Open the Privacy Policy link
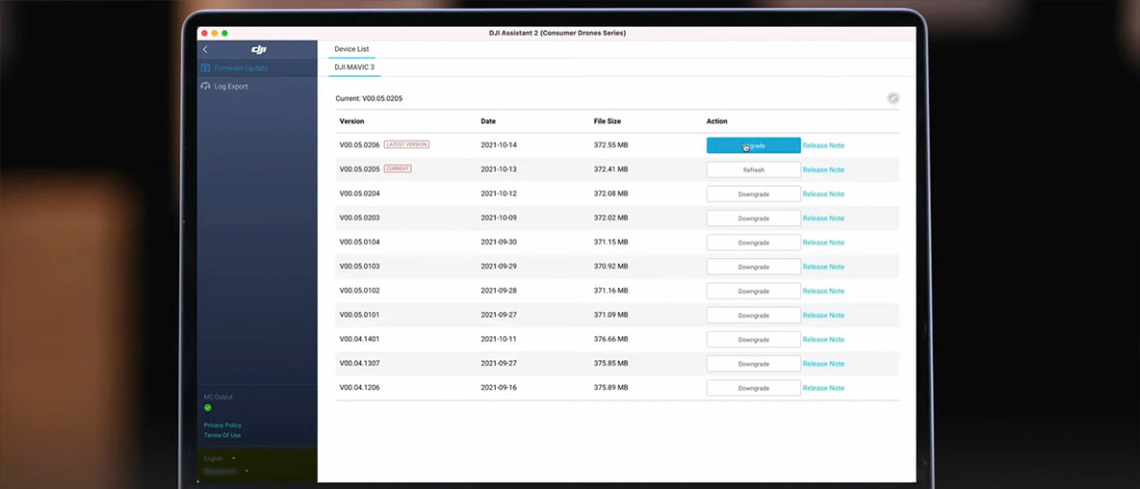 tap(222, 425)
